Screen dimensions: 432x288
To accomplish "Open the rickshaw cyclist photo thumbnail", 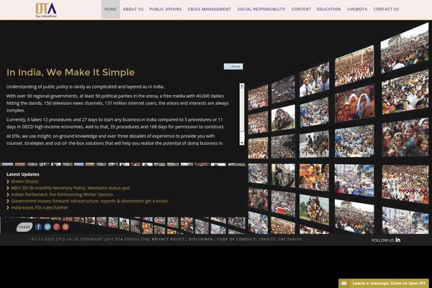I will [314, 145].
